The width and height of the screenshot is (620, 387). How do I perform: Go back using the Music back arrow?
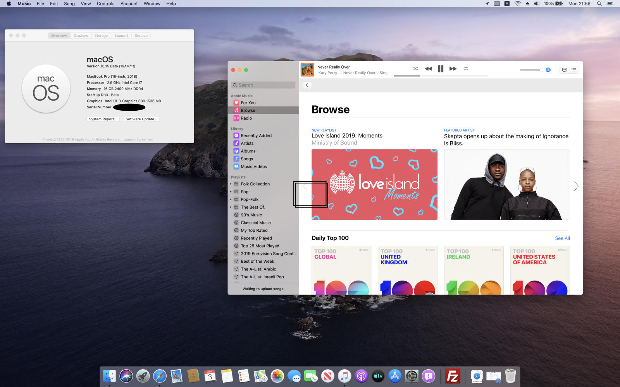pyautogui.click(x=307, y=85)
